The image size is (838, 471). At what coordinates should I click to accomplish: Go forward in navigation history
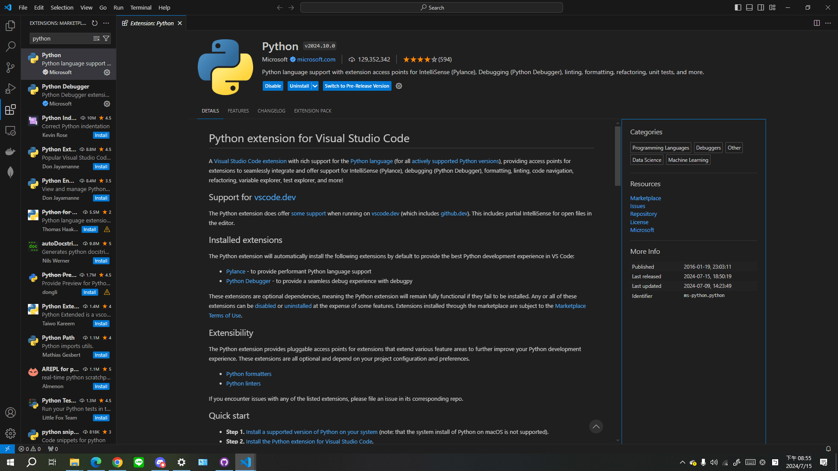coord(291,7)
